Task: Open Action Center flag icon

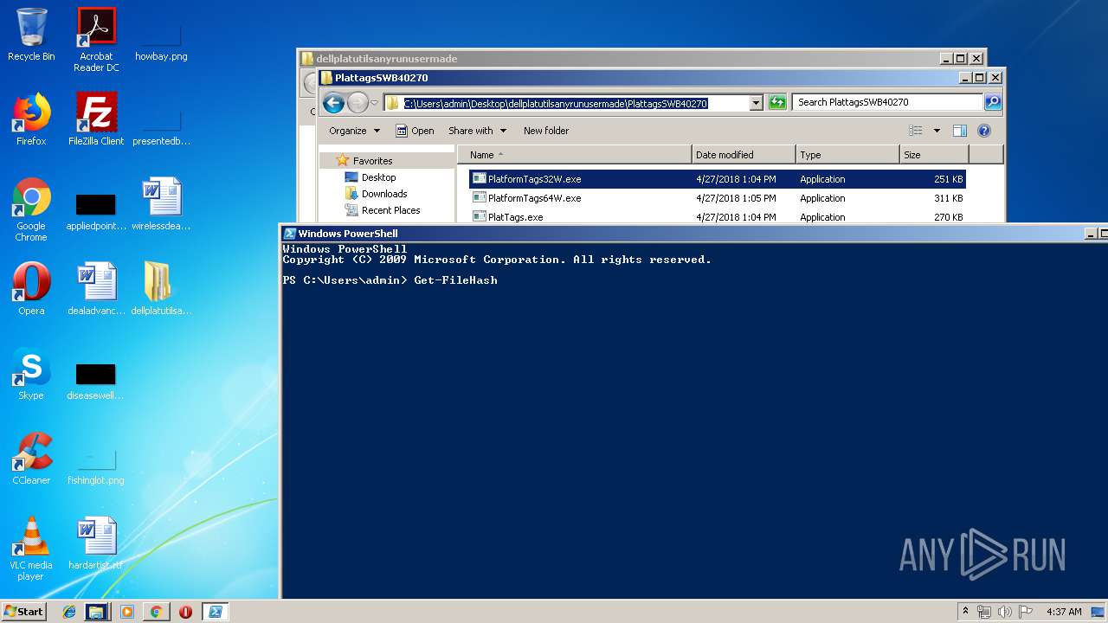Action: tap(1026, 612)
